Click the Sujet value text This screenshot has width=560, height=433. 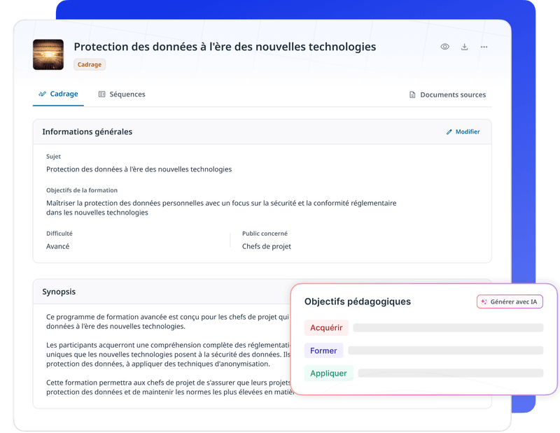pos(139,169)
